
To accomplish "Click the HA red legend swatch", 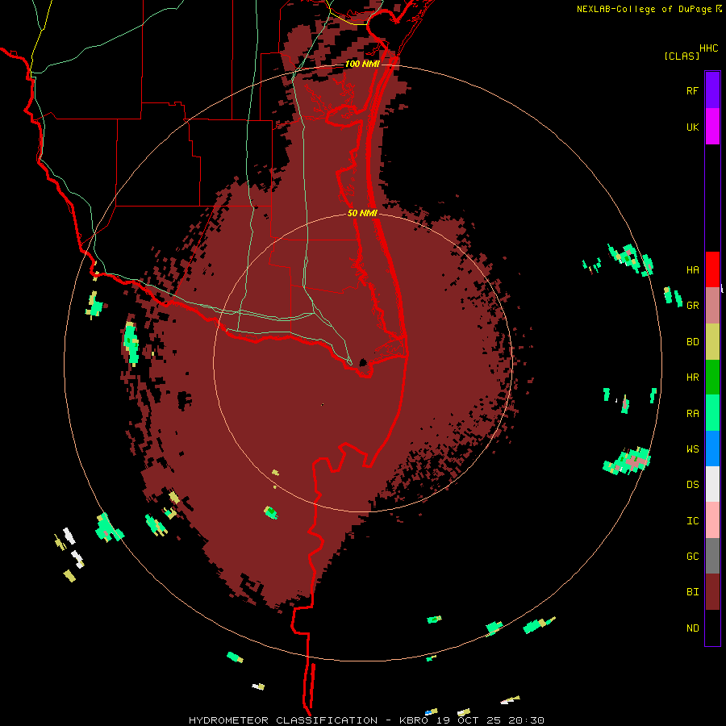I will click(712, 269).
